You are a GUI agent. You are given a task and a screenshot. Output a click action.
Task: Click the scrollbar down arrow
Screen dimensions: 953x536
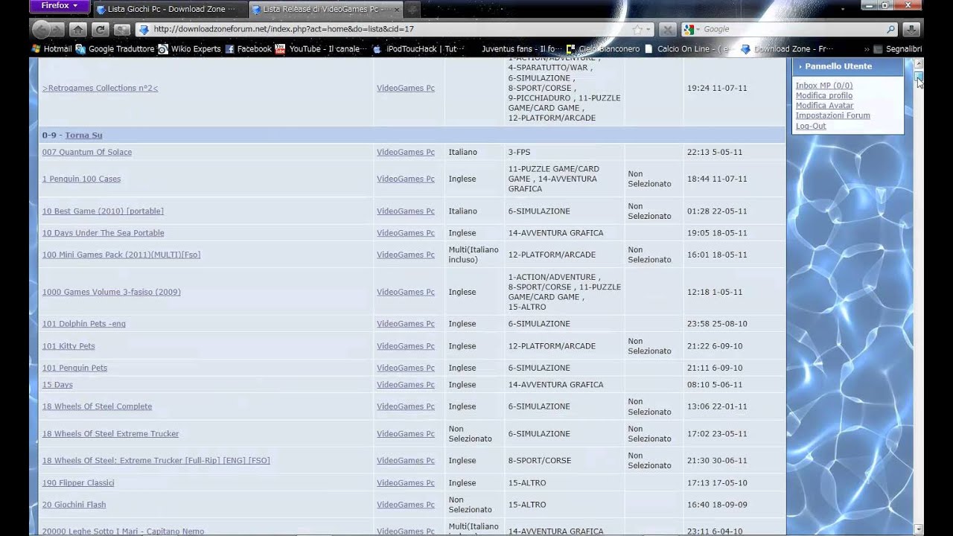(919, 529)
